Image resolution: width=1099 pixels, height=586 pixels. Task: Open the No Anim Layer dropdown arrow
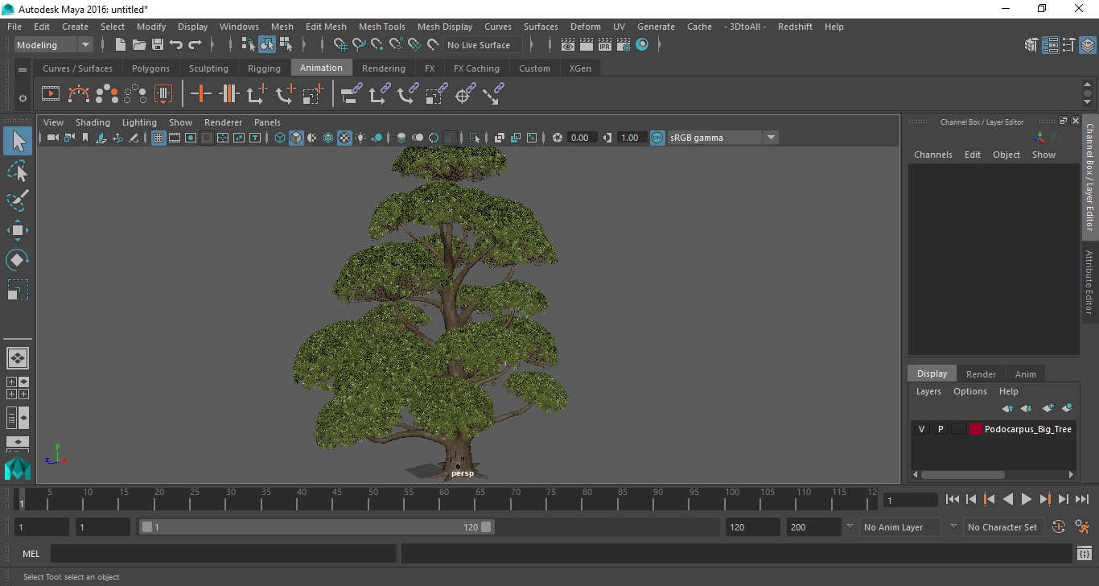pyautogui.click(x=850, y=526)
